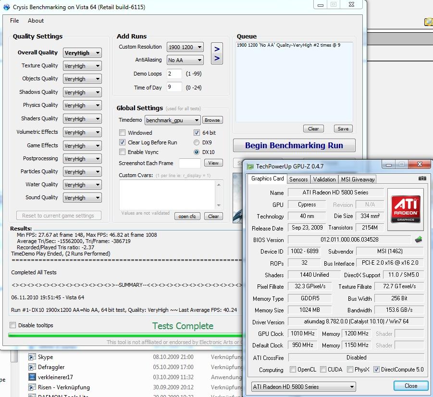Open the Timedemo benchmark_gpu dropdown
Viewport: 433px width, 397px height.
coord(173,120)
